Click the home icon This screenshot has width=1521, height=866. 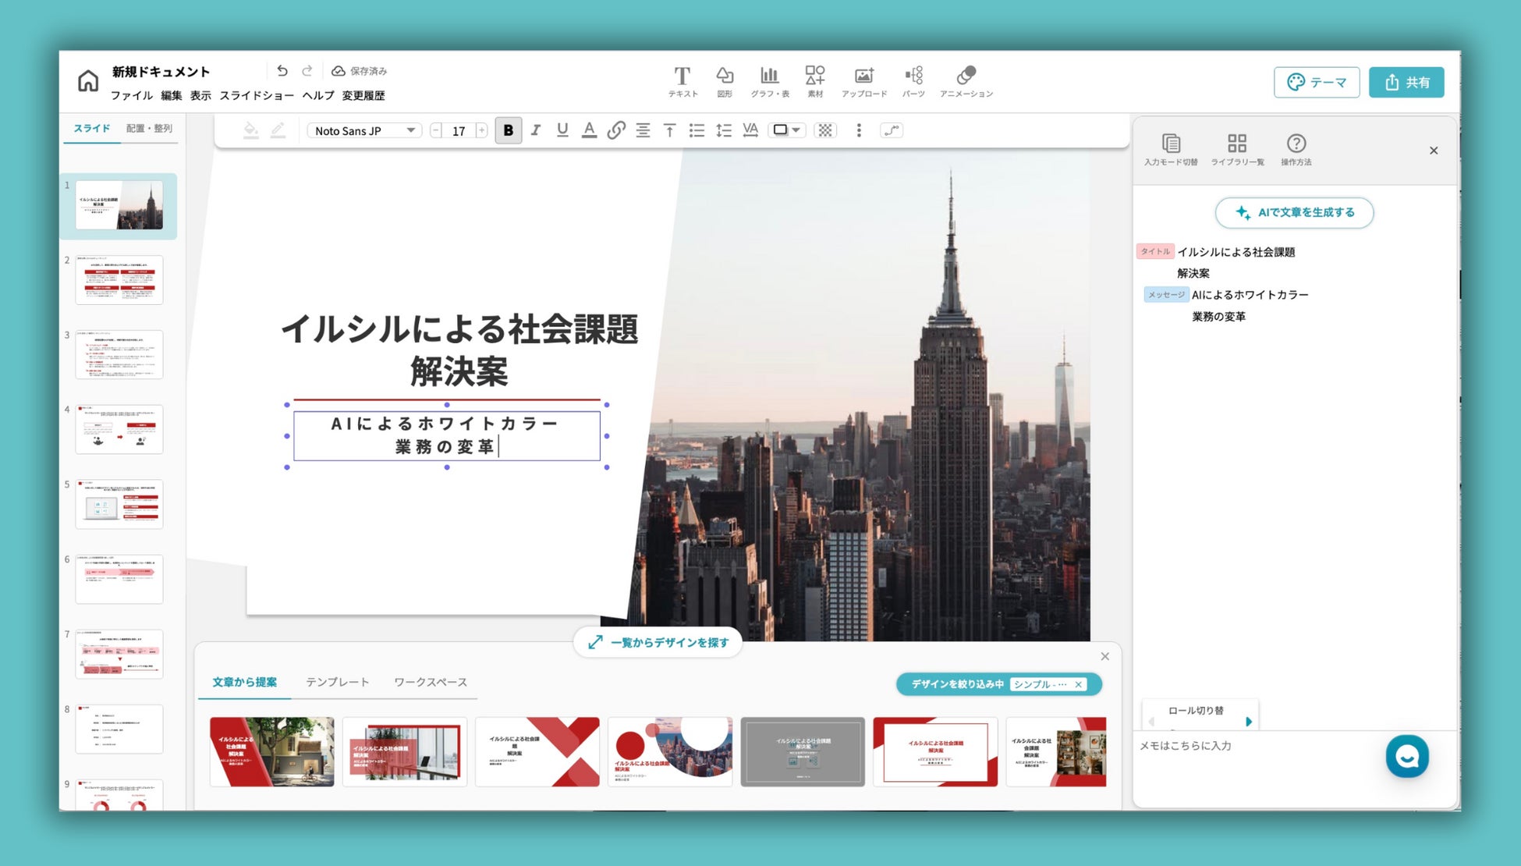pyautogui.click(x=88, y=81)
